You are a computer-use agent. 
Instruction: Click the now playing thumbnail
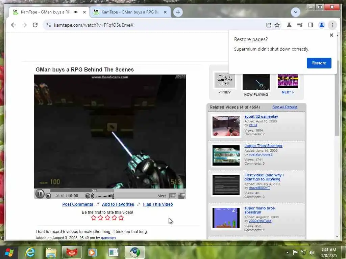click(256, 82)
